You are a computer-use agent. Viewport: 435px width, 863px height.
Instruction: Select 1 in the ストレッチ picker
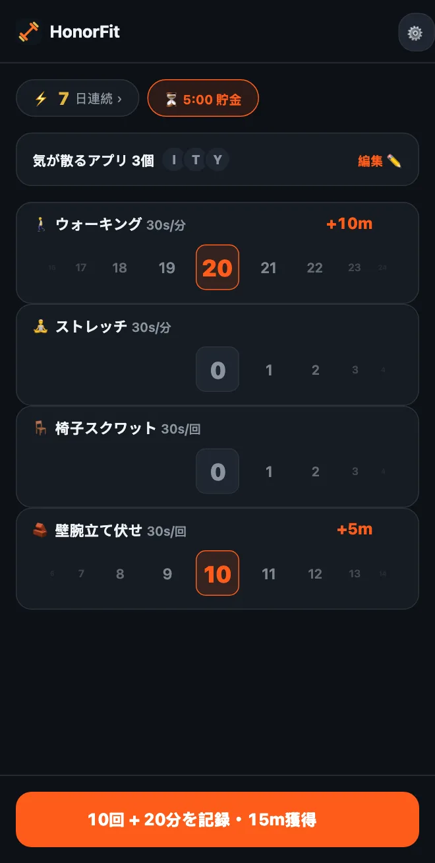[269, 370]
